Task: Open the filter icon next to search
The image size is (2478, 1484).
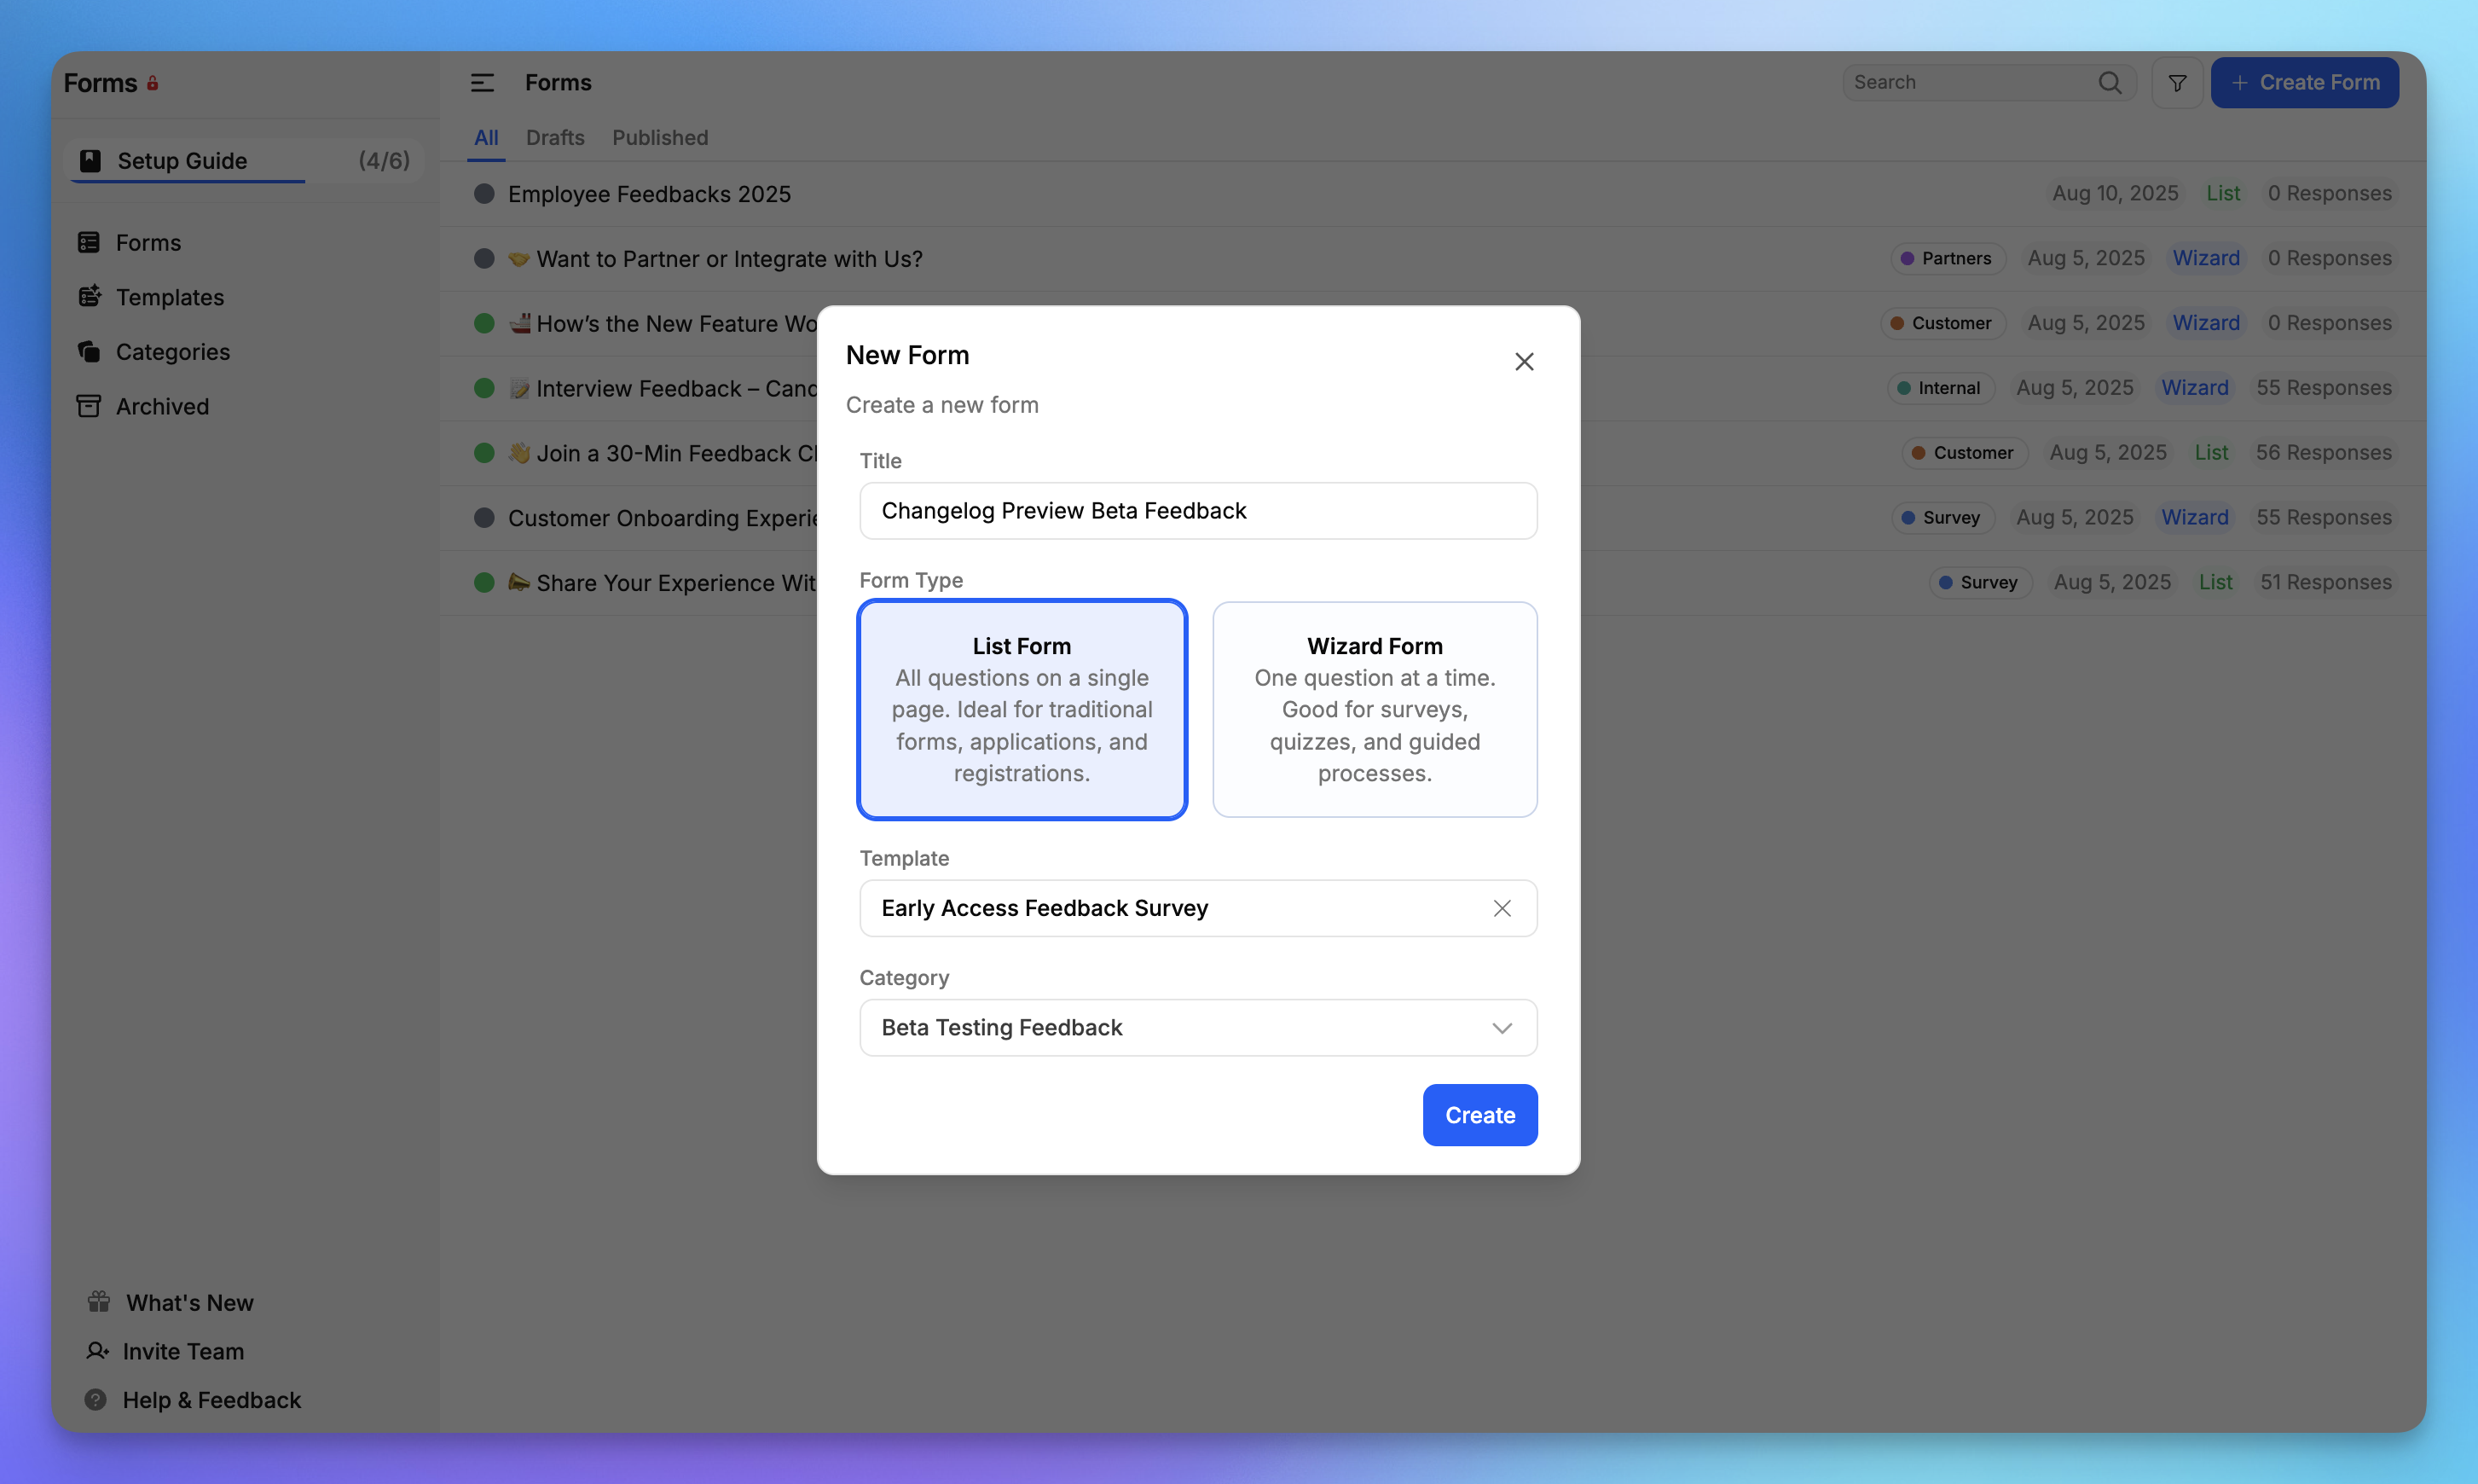Action: [2177, 82]
